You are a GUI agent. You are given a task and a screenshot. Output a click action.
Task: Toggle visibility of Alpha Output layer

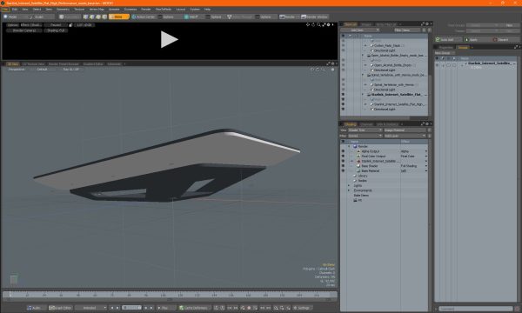tap(343, 151)
